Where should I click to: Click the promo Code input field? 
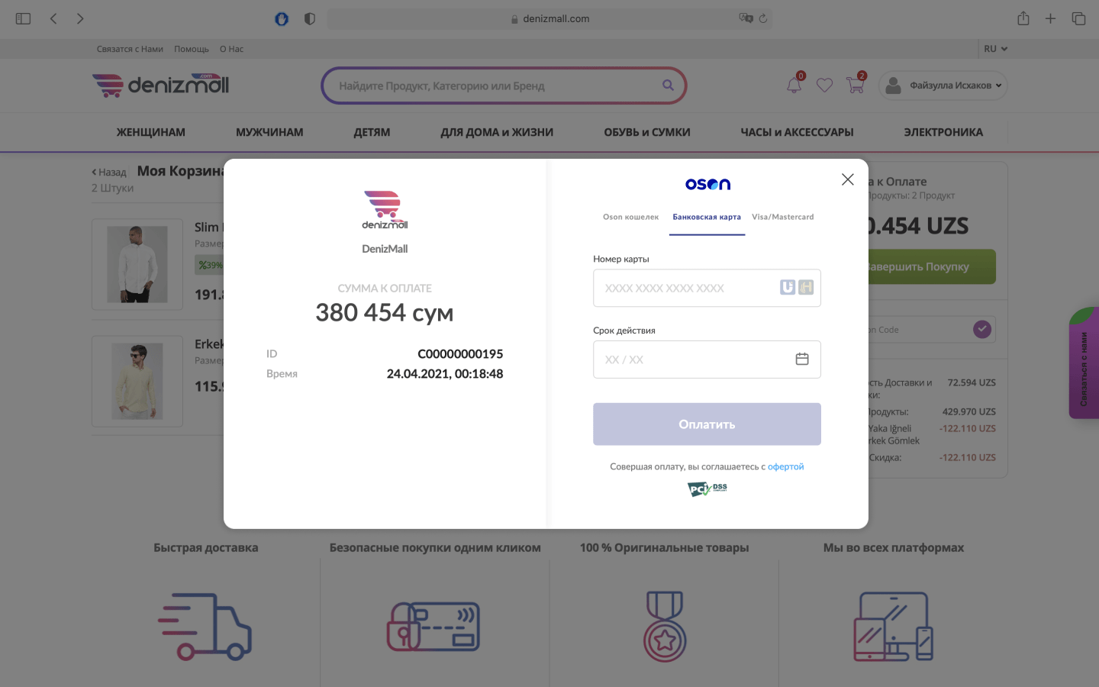(920, 330)
